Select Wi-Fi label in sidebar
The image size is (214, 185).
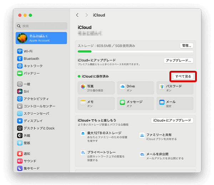point(28,51)
